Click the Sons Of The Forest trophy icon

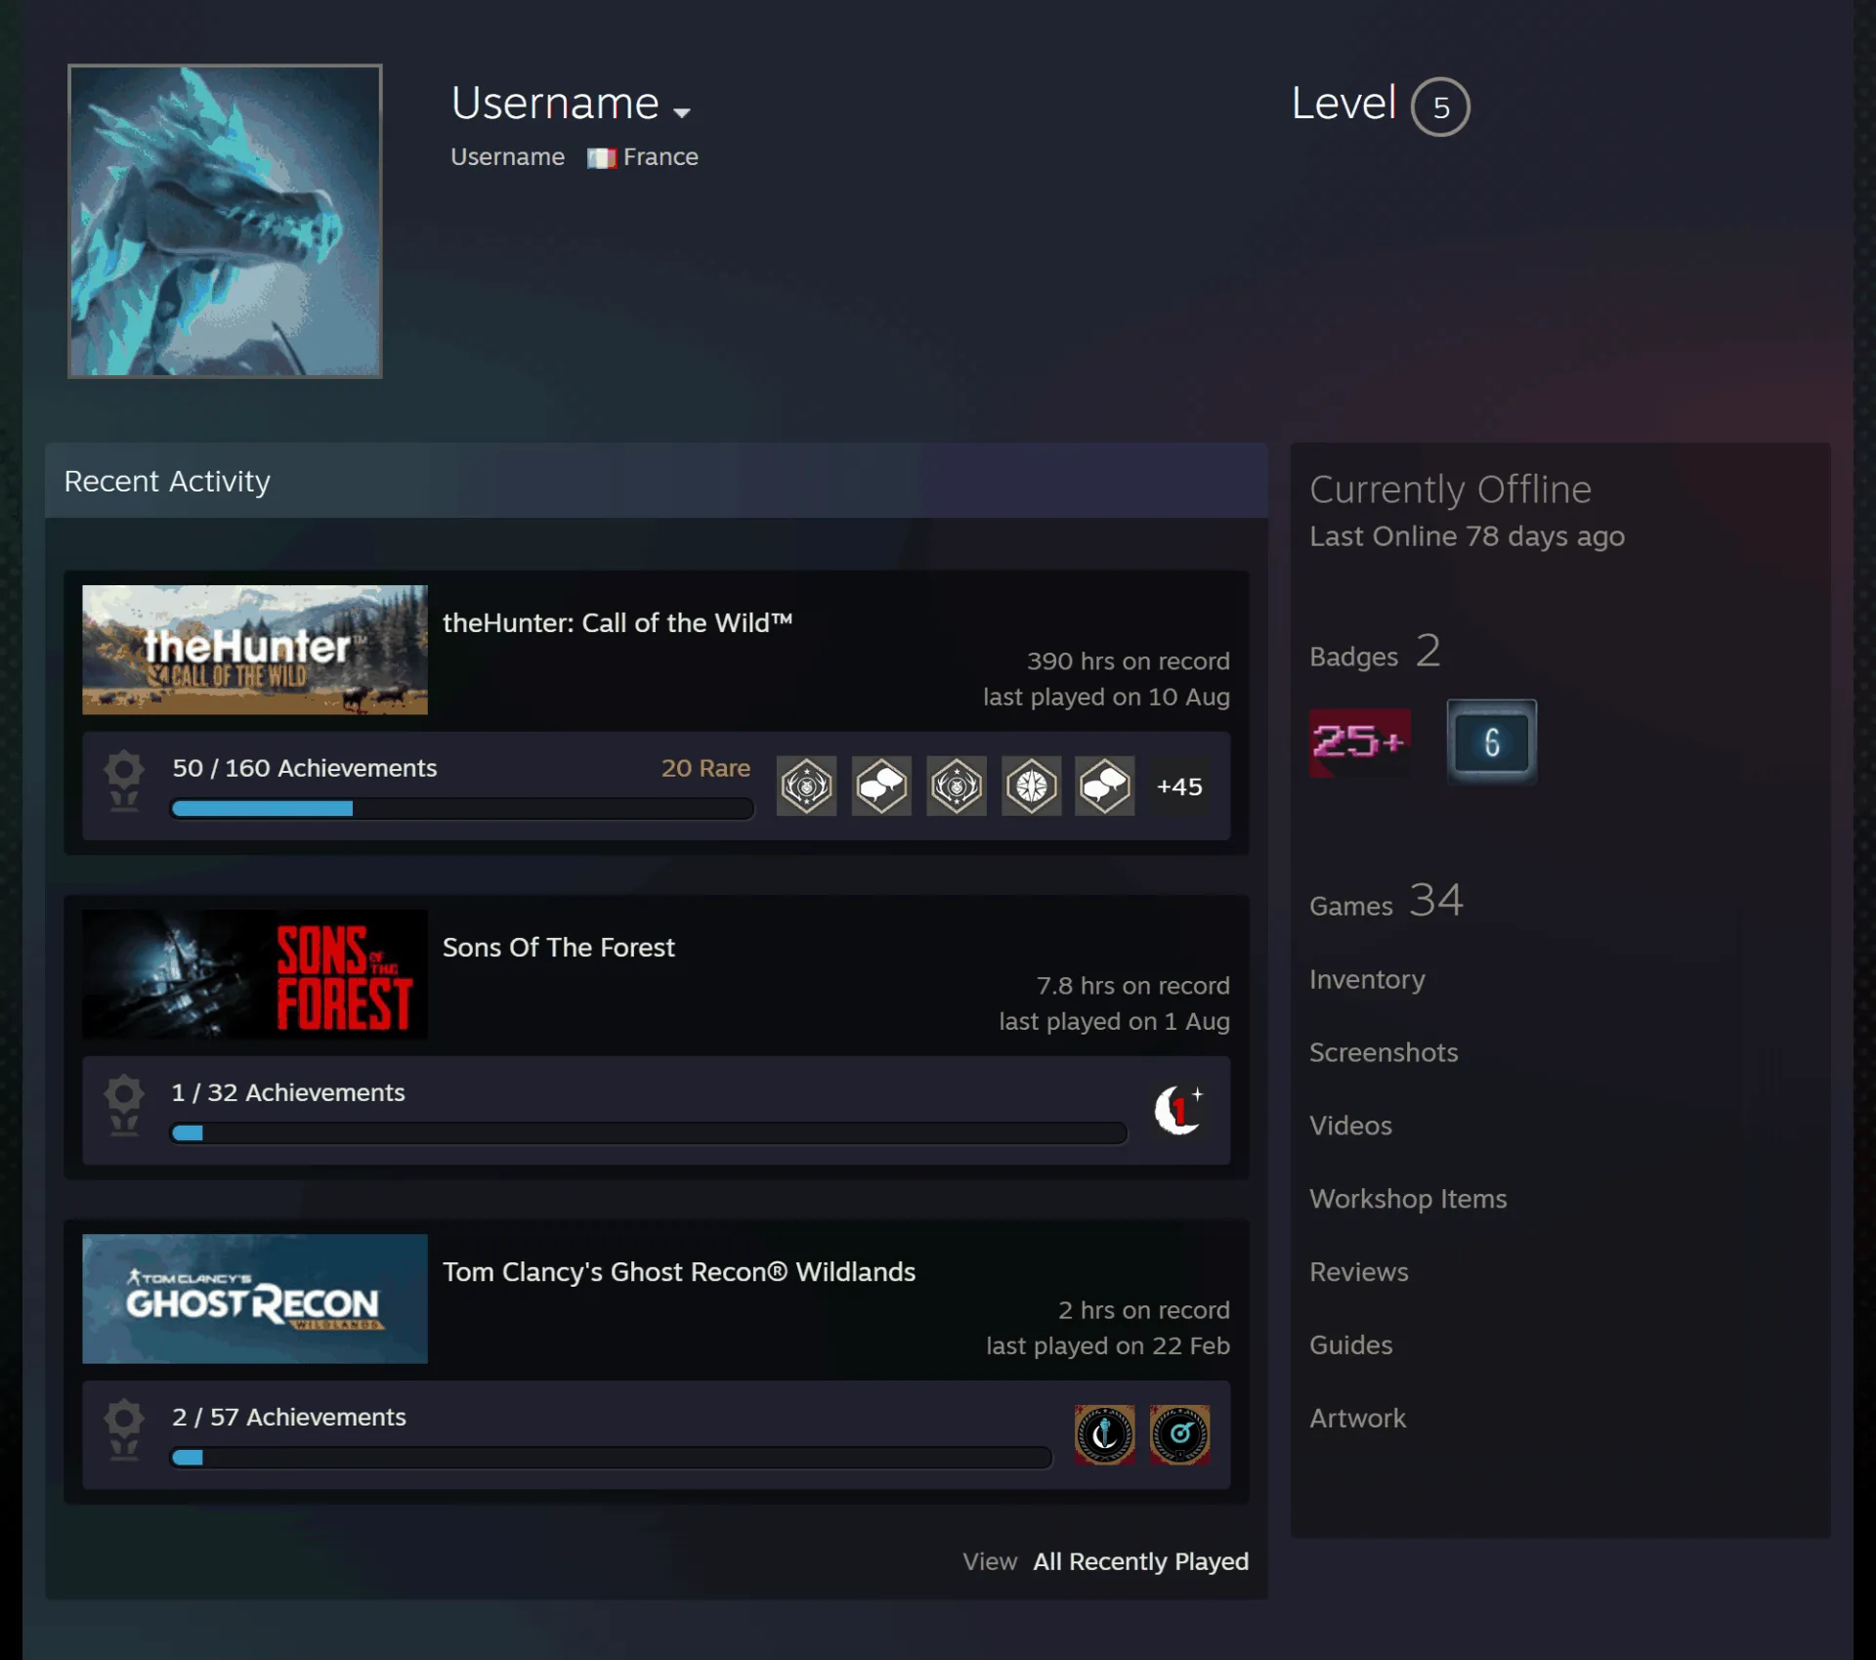[x=124, y=1106]
